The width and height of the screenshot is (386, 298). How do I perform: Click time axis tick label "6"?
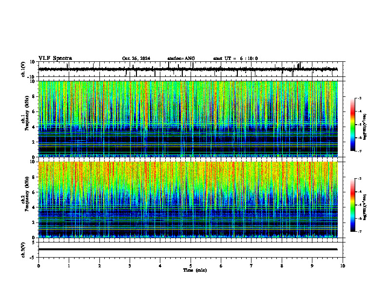pos(221,266)
